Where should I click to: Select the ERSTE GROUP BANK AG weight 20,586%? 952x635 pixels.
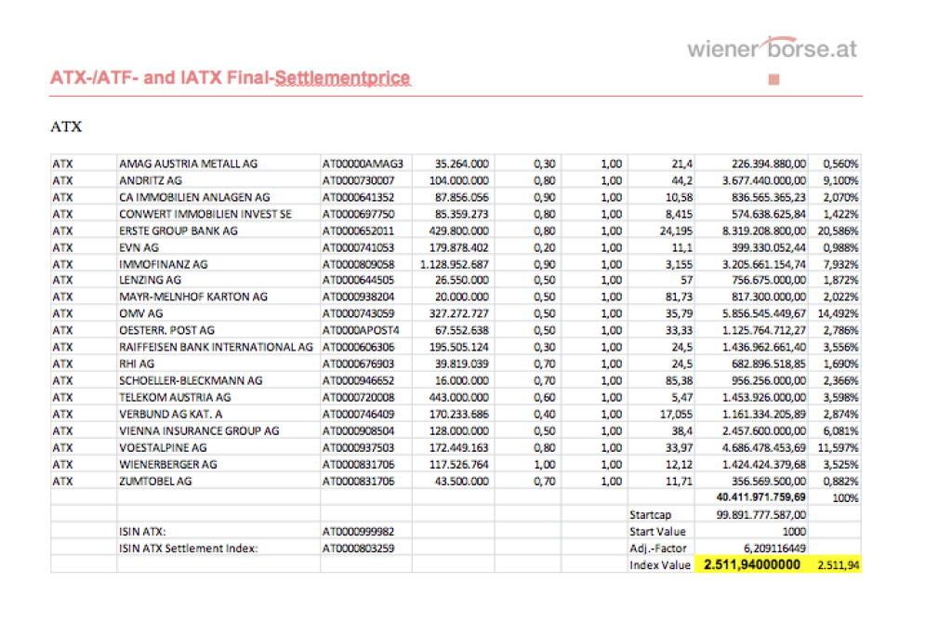pos(839,230)
